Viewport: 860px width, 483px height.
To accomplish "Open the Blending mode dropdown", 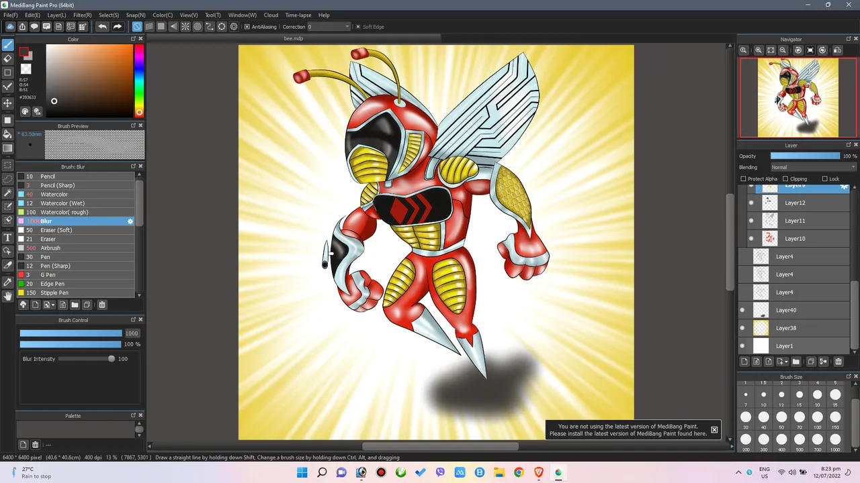I will click(x=814, y=167).
